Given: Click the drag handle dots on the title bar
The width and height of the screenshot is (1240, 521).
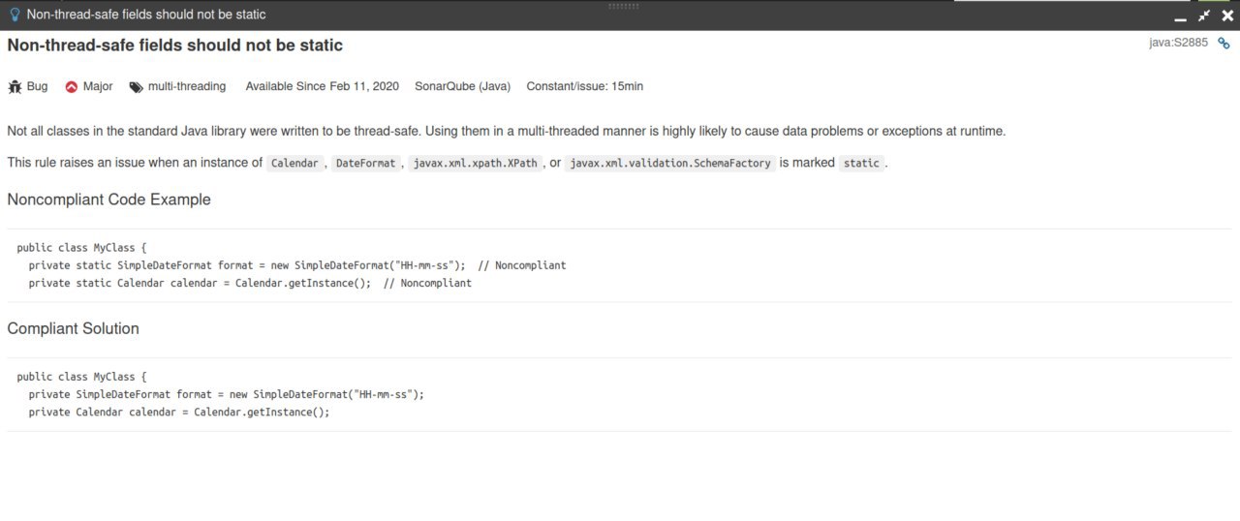Looking at the screenshot, I should point(623,6).
